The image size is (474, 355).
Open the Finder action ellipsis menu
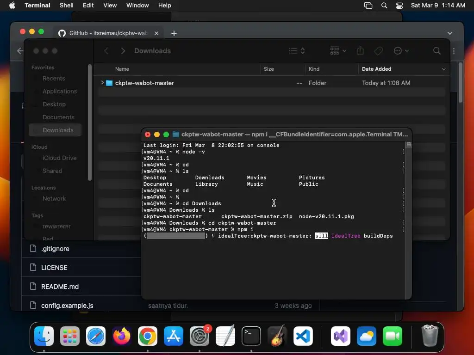(x=401, y=51)
